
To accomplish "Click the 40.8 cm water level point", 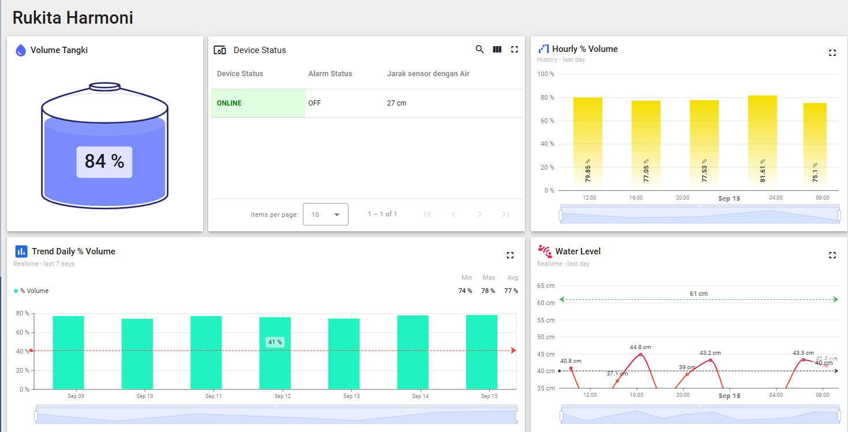I will click(x=571, y=368).
